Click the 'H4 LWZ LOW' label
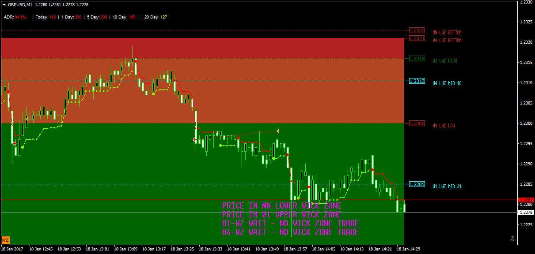This screenshot has height=254, width=535. pyautogui.click(x=444, y=126)
